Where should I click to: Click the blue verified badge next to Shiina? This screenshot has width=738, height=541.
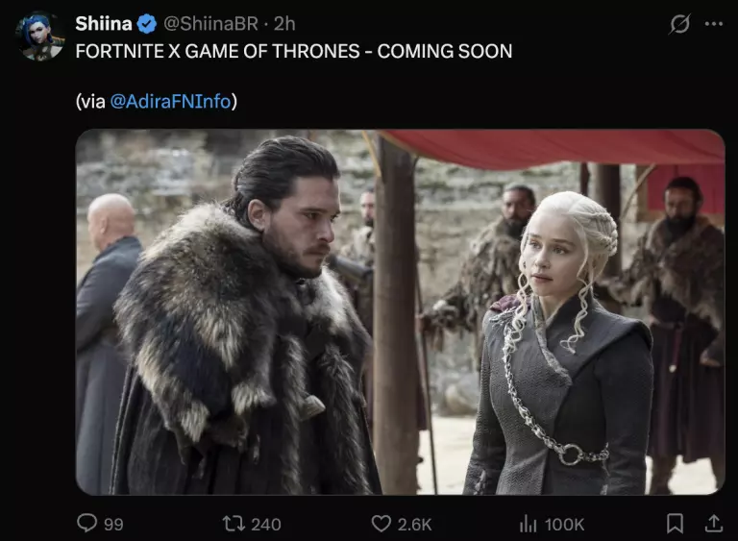(147, 24)
